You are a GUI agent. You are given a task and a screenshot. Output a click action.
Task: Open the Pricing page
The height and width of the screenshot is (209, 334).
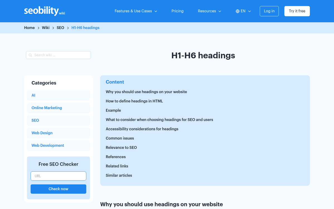[x=177, y=11]
